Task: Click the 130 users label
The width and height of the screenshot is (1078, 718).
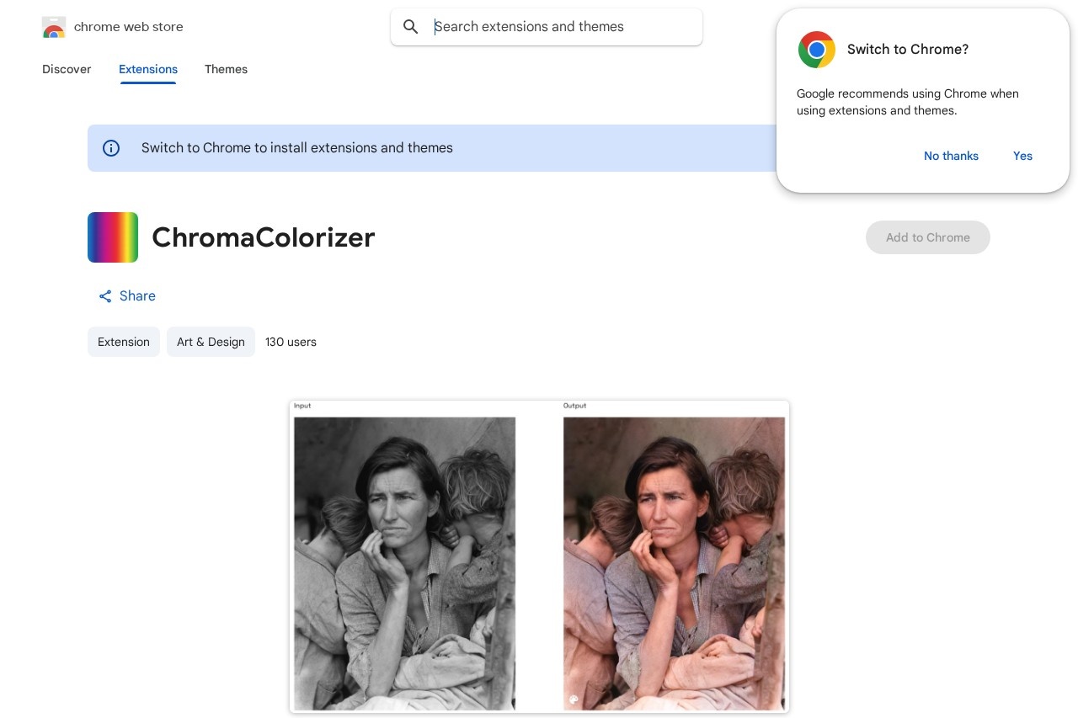Action: coord(291,342)
